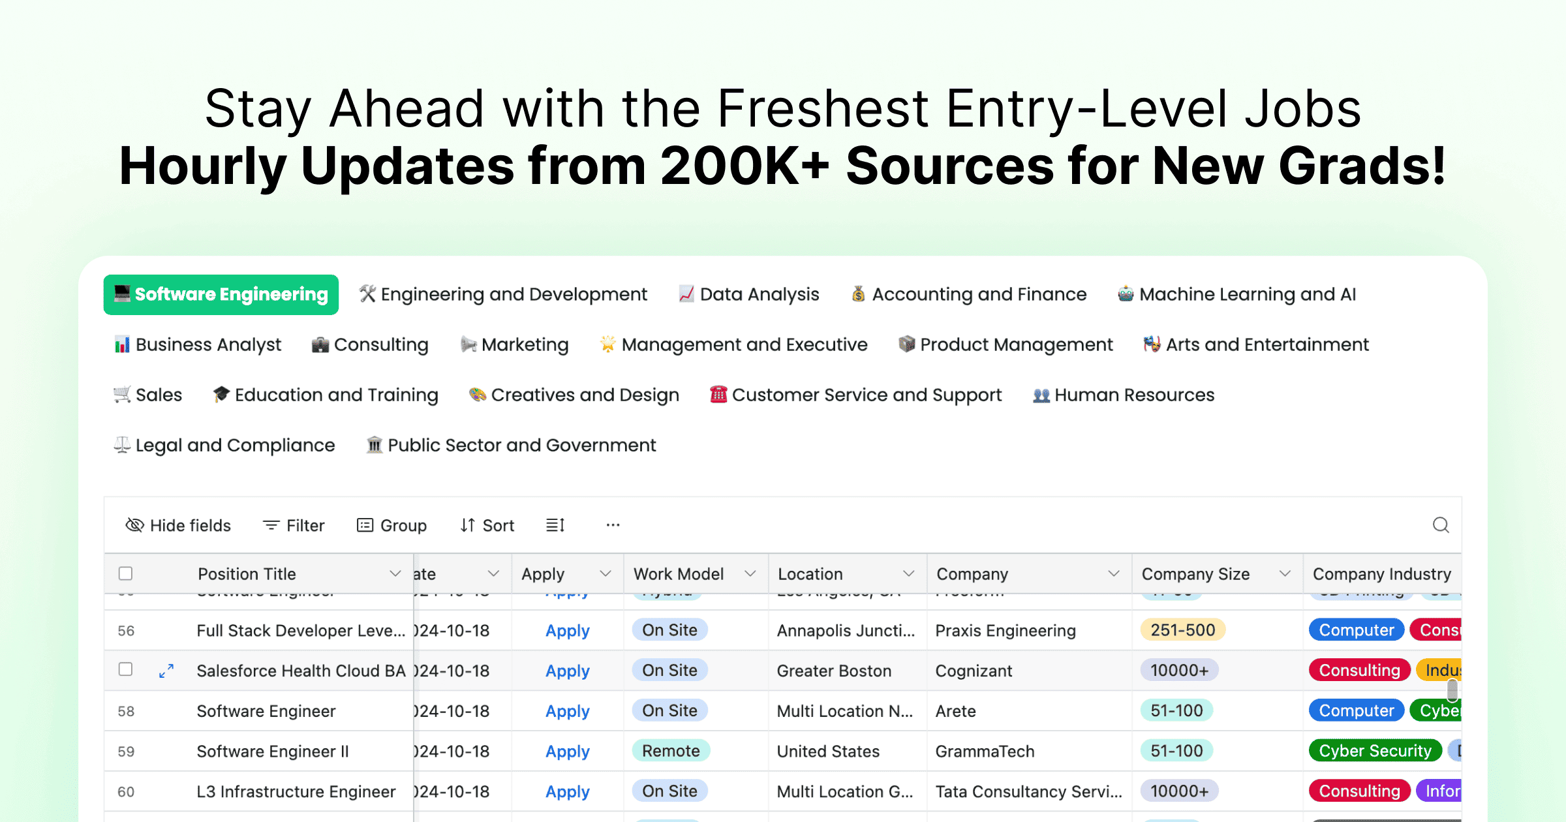Open the Filter options using its funnel icon

click(x=271, y=525)
